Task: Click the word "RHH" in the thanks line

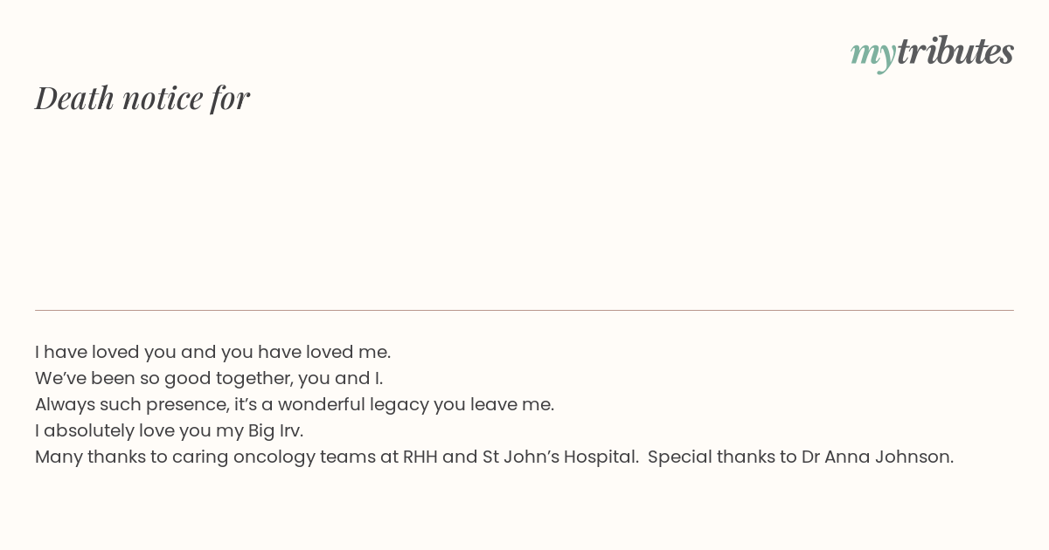Action: [x=420, y=457]
